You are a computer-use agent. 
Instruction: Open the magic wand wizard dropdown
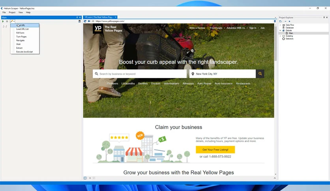pyautogui.click(x=12, y=21)
